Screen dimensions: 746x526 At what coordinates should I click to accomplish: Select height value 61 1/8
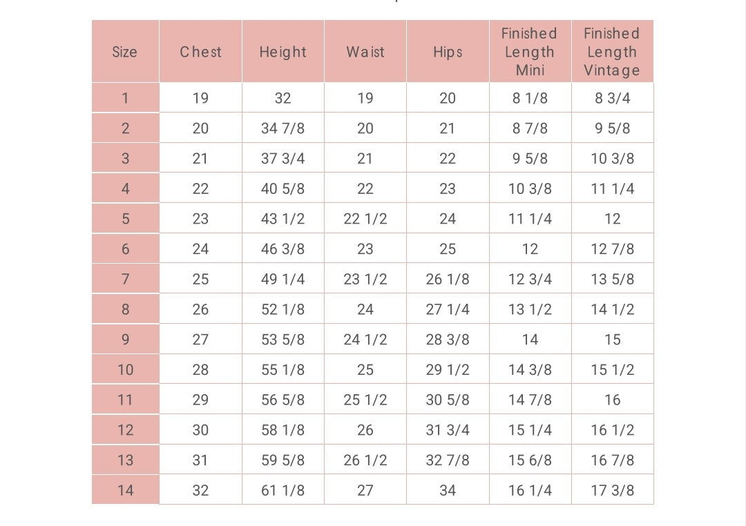coord(283,490)
